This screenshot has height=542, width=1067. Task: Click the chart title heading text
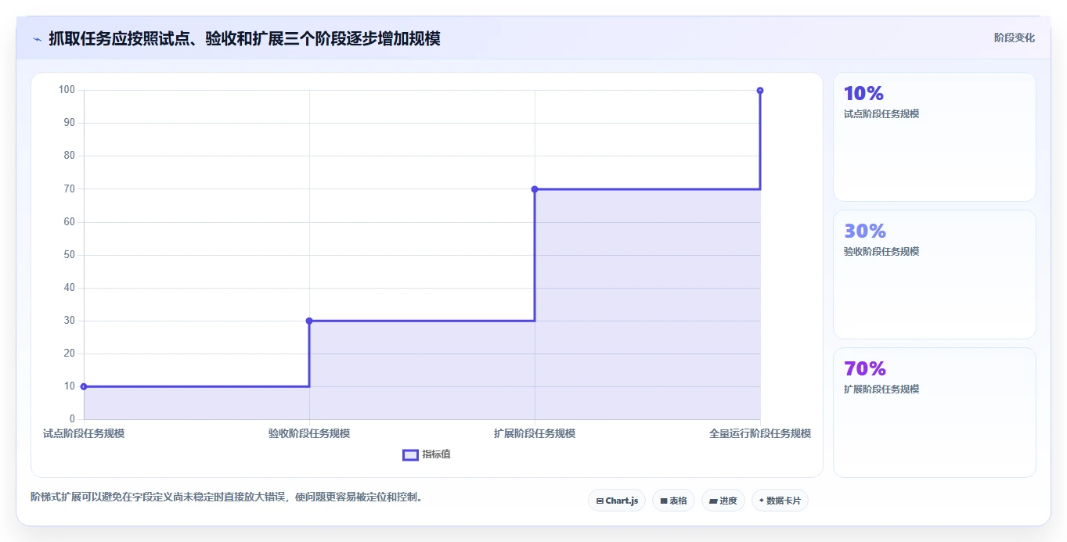(x=244, y=38)
